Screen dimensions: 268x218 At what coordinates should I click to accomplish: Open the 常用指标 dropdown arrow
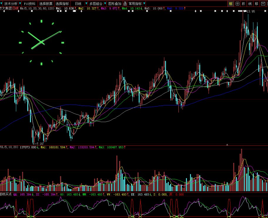click(144, 4)
